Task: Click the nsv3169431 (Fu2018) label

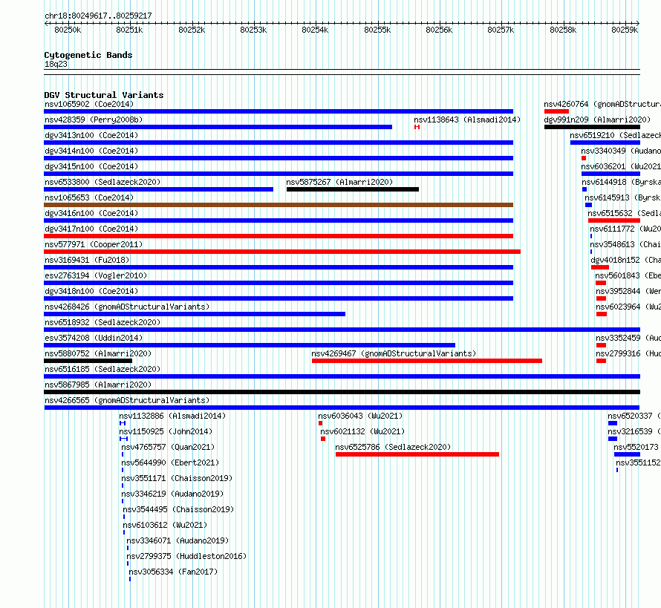Action: (x=87, y=260)
